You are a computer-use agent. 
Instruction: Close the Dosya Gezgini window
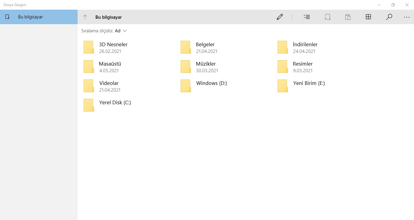[x=407, y=5]
